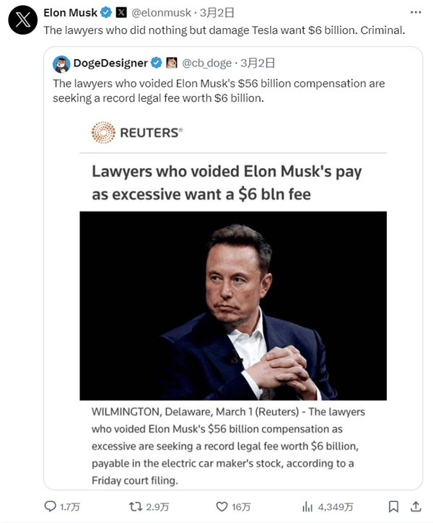Viewport: 433px width, 523px height.
Task: Bookmark this post
Action: (x=393, y=506)
